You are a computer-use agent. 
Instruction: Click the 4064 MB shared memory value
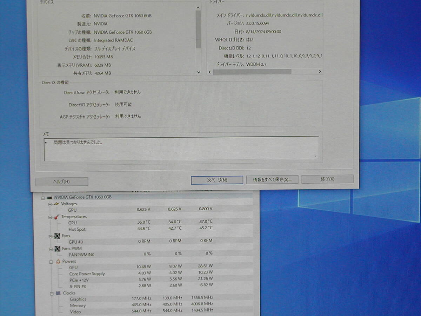point(102,73)
